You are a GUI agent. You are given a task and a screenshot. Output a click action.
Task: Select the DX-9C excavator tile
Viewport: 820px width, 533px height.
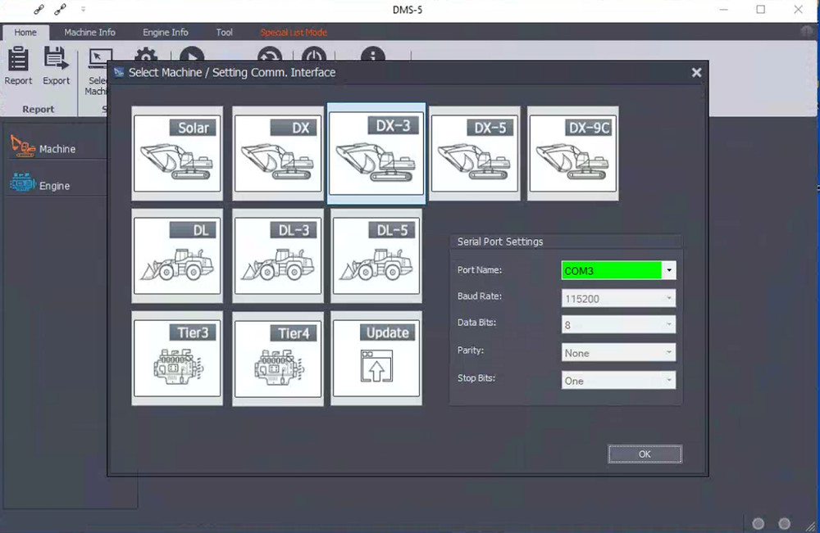[573, 153]
